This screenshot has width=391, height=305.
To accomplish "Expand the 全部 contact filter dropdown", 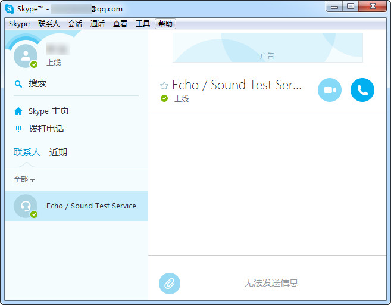I will [24, 179].
